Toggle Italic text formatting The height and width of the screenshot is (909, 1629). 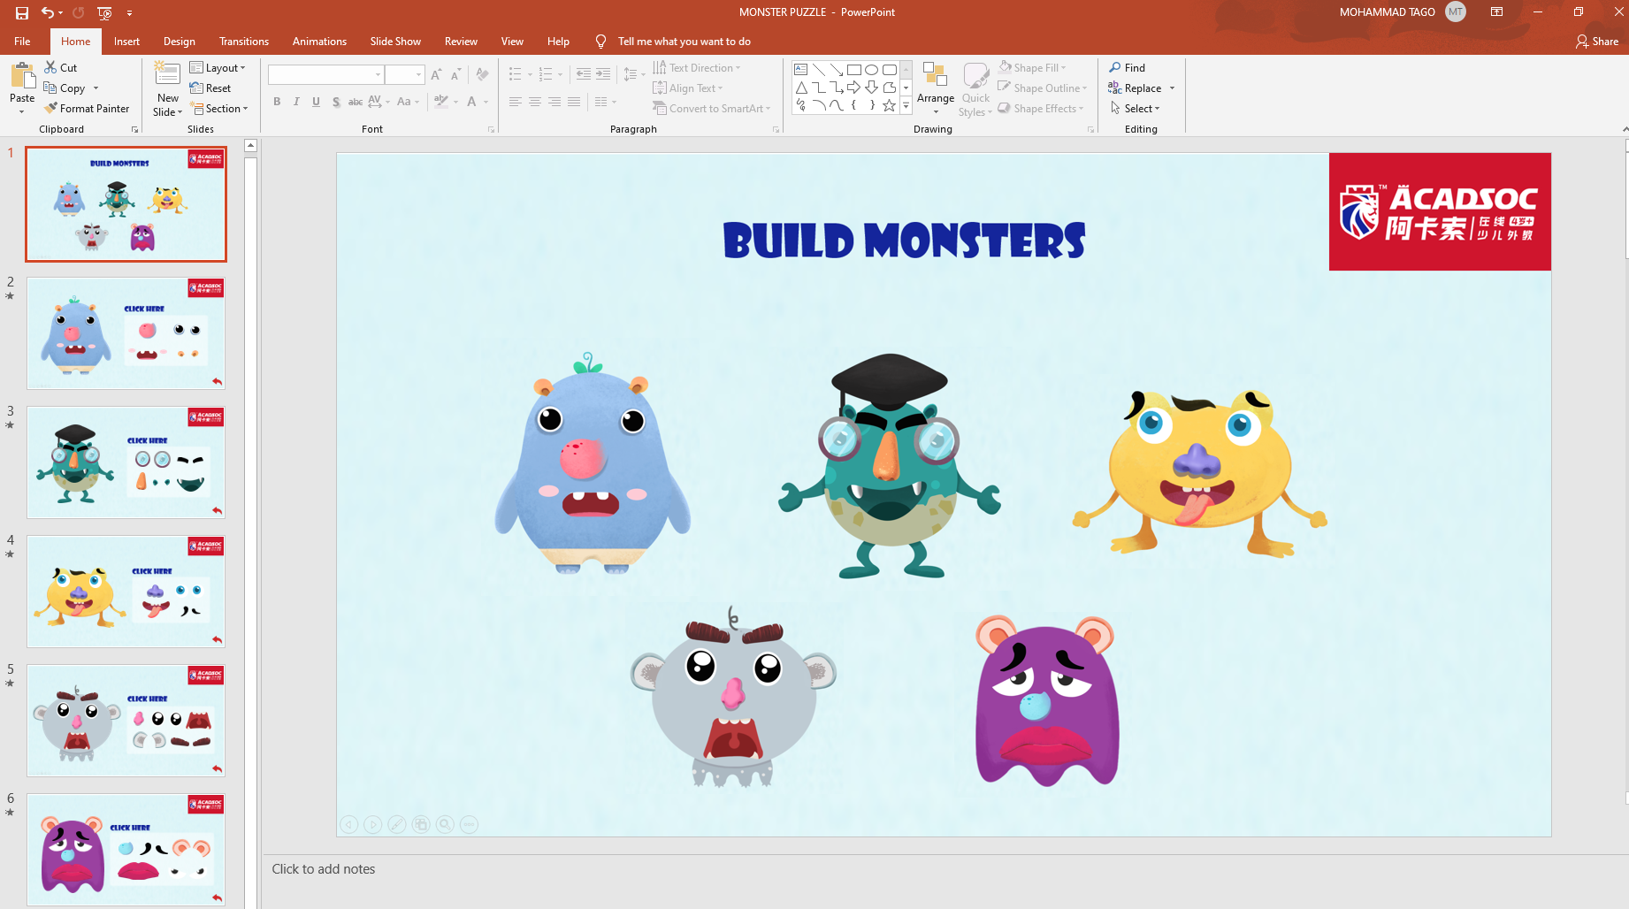[x=296, y=102]
